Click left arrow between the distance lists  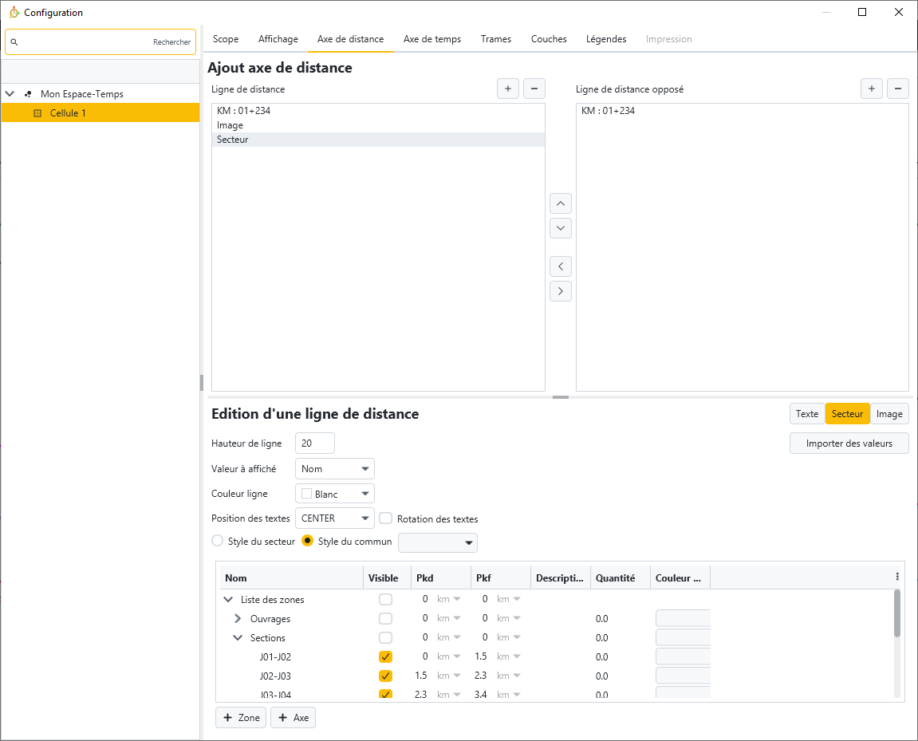tap(561, 266)
